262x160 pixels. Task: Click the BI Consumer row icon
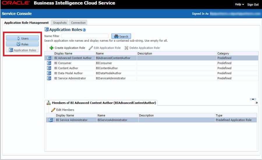[x=49, y=63]
